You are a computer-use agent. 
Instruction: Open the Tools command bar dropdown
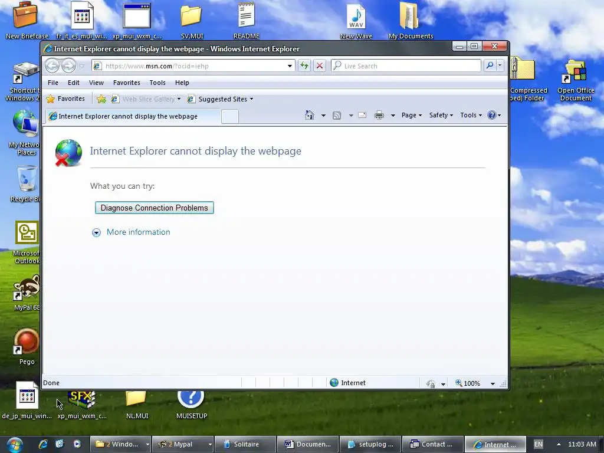(471, 115)
